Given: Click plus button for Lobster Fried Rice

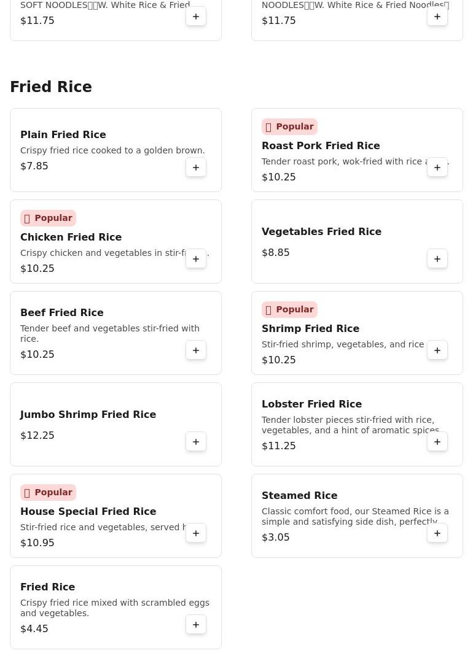Looking at the screenshot, I should [437, 442].
